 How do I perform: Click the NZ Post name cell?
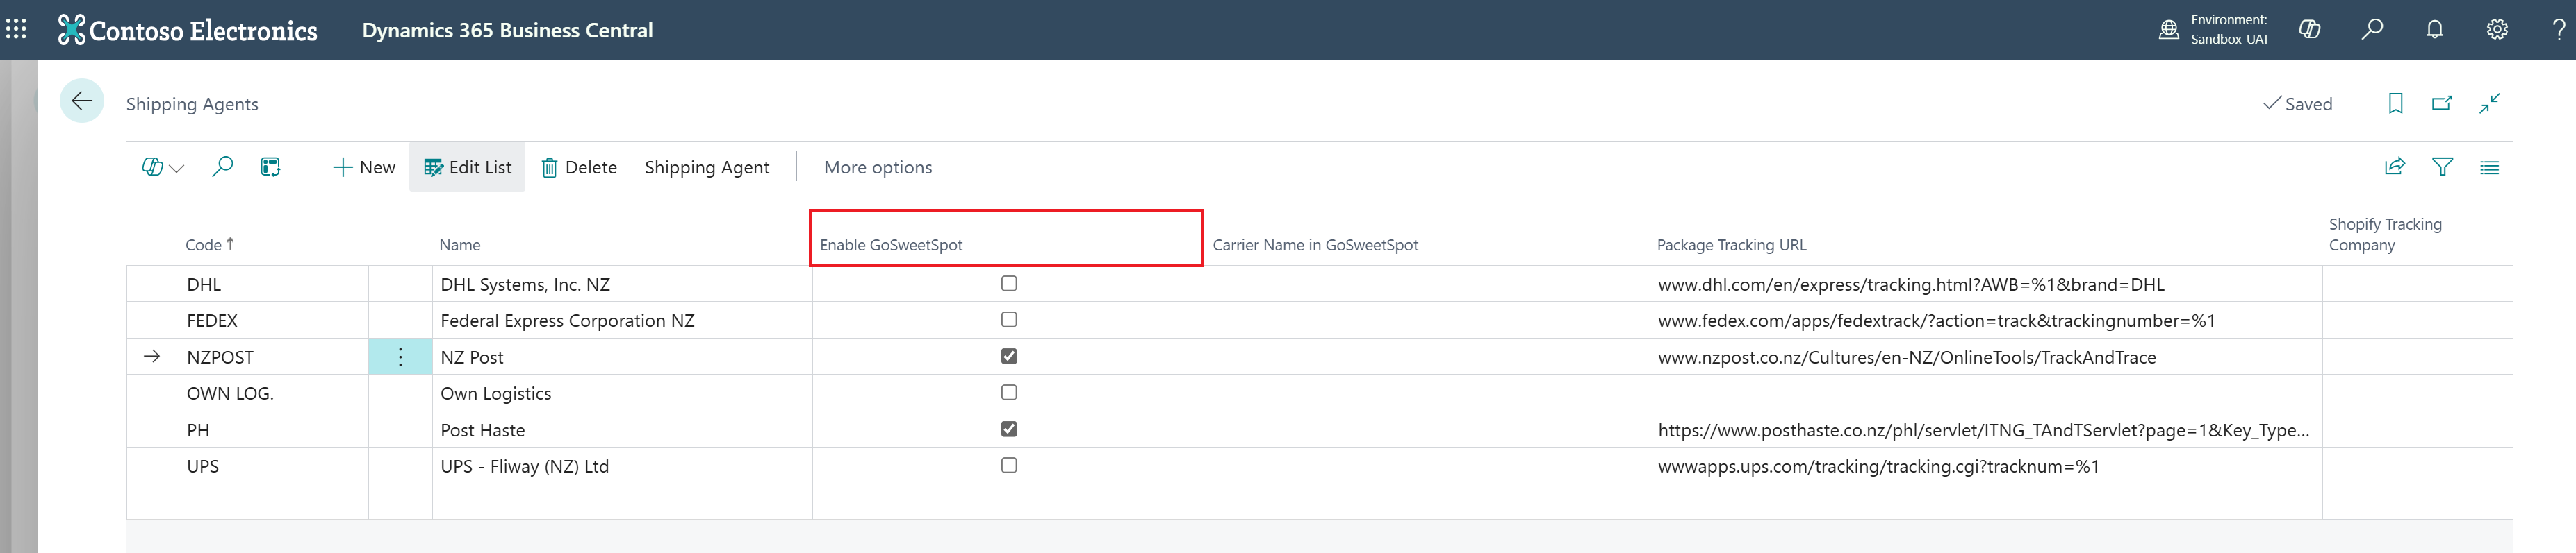coord(622,357)
